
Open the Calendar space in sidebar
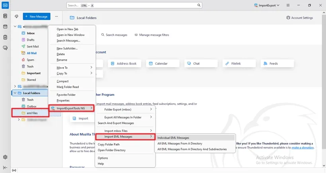[x=5, y=27]
